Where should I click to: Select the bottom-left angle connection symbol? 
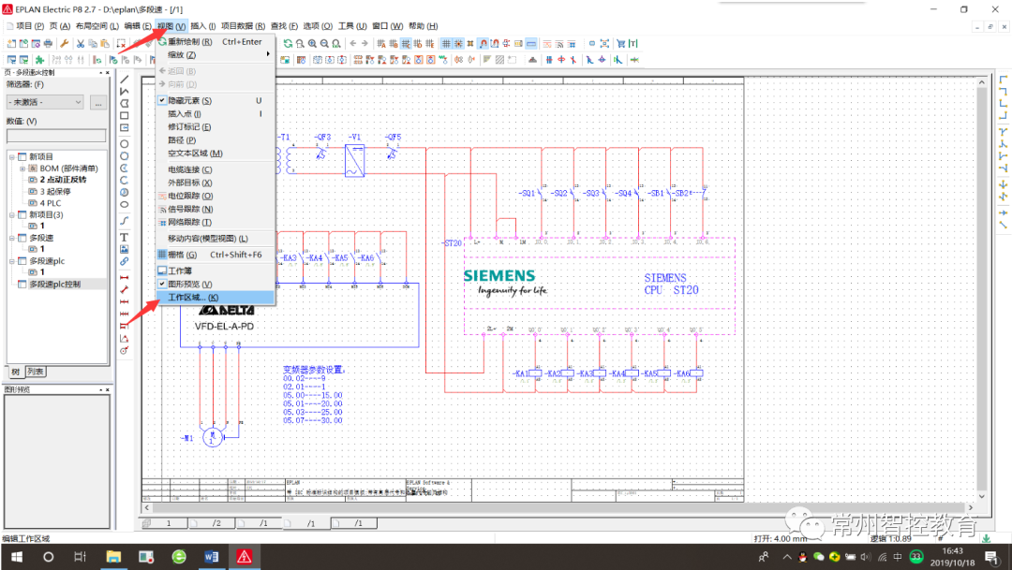pos(1003,104)
